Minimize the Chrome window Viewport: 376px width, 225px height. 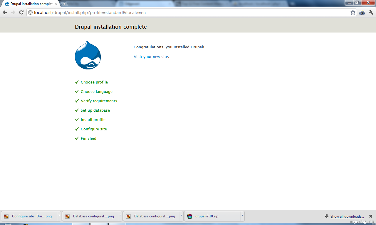click(x=349, y=2)
